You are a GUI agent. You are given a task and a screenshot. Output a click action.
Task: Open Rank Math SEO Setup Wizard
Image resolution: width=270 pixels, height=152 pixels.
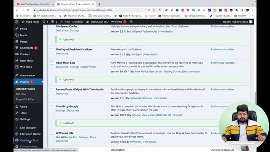[x=89, y=67]
